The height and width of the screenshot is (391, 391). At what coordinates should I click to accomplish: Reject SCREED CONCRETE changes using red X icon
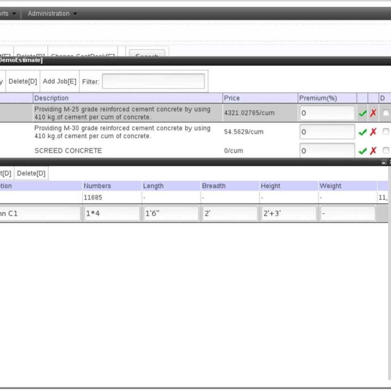click(373, 151)
